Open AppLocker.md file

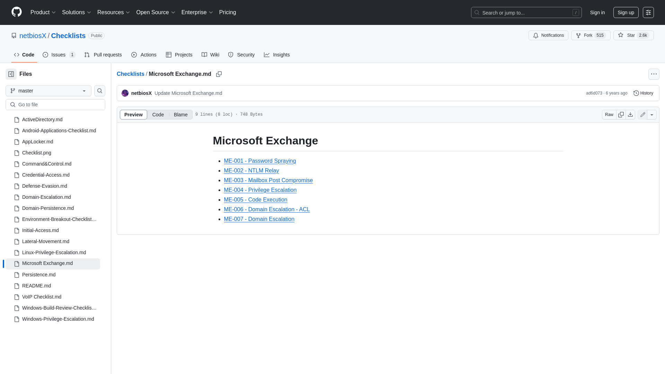pos(53,142)
